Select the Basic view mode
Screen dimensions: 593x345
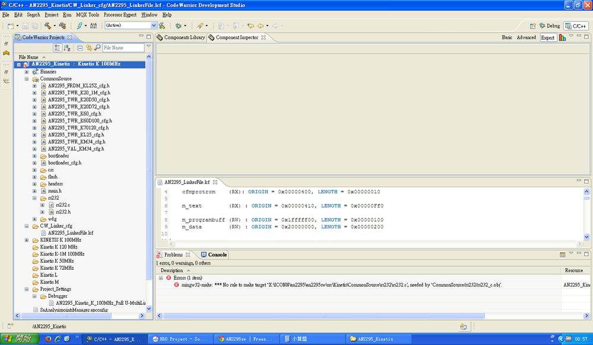point(507,37)
